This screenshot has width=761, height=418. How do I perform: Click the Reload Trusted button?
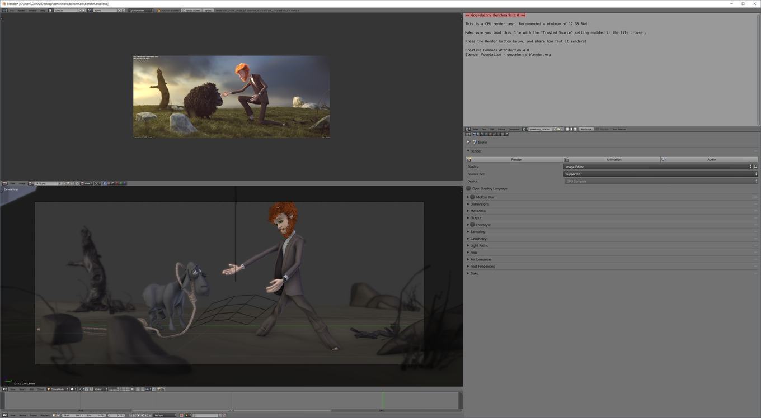coord(191,10)
